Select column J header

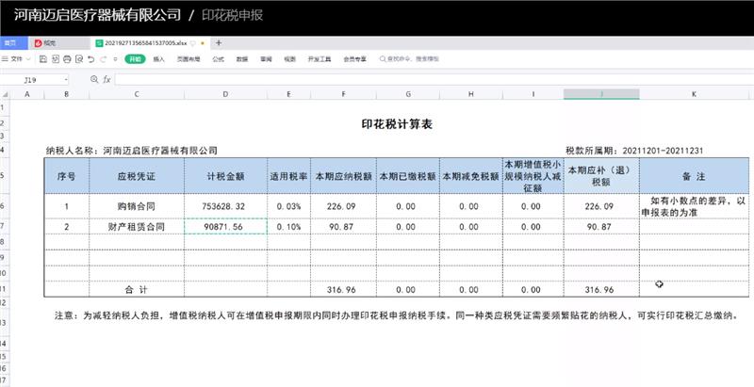coord(600,94)
